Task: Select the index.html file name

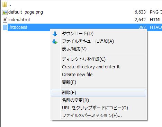Action: [x=19, y=20]
